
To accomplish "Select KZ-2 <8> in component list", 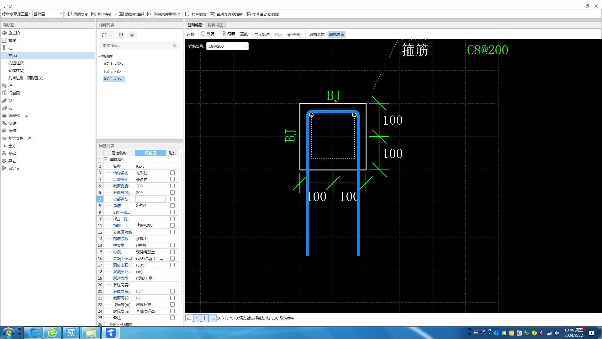I will [x=113, y=72].
